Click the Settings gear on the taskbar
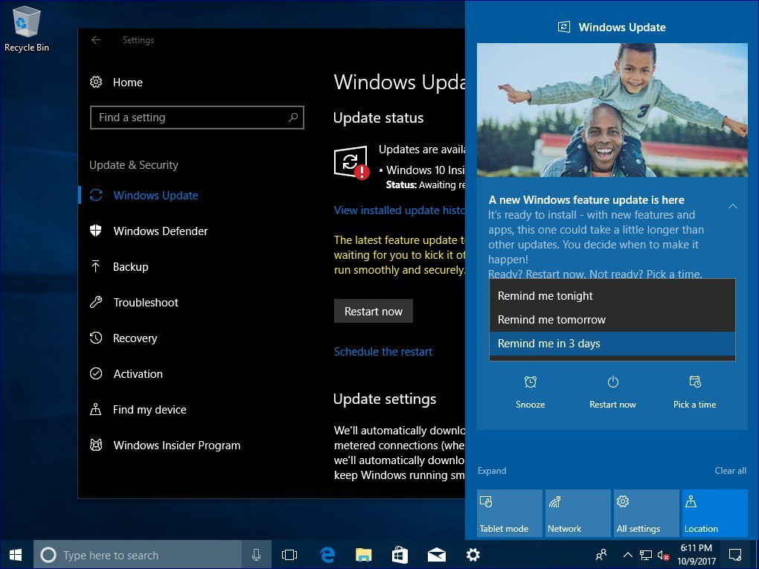 tap(473, 554)
